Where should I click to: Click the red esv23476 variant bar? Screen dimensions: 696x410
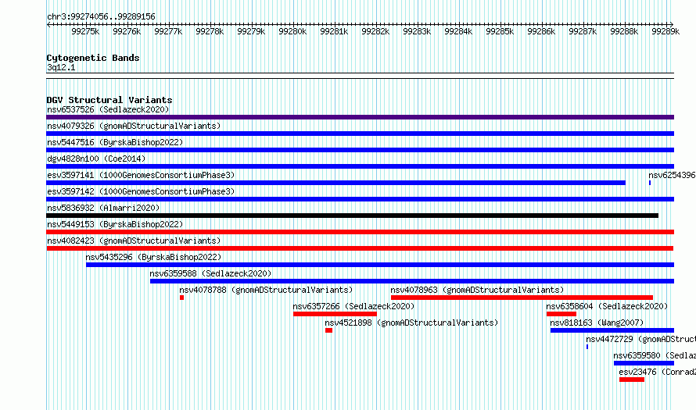coord(632,380)
